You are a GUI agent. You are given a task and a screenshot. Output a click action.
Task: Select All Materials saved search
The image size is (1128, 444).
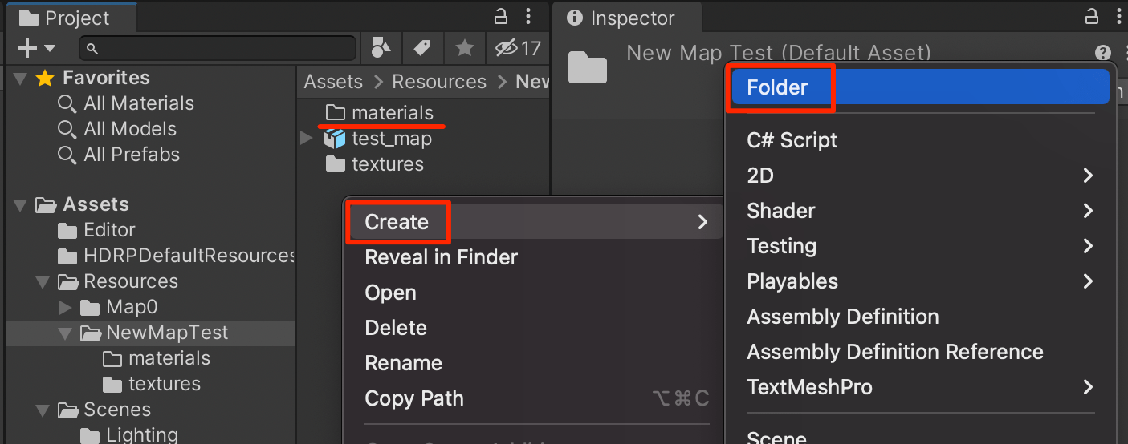pyautogui.click(x=139, y=103)
